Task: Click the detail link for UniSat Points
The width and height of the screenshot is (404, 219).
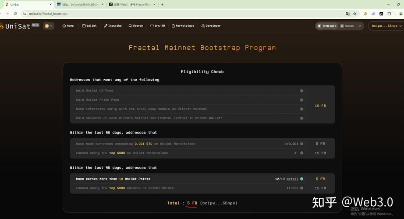Action: [292, 179]
